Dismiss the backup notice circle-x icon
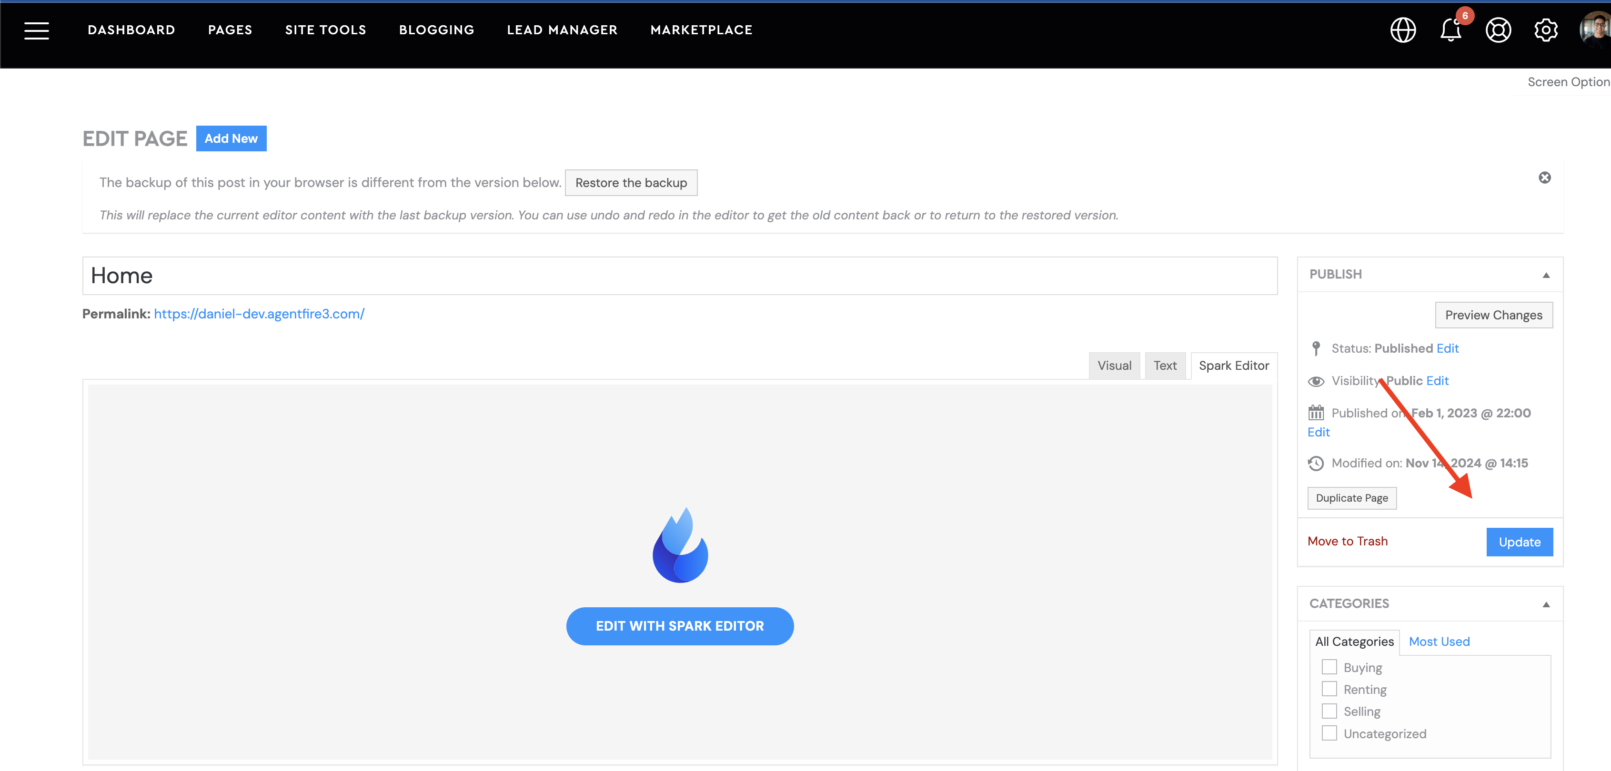Viewport: 1611px width, 771px height. [x=1544, y=178]
